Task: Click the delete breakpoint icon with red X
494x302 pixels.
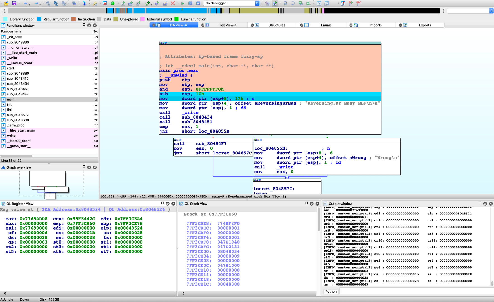Action: click(358, 3)
